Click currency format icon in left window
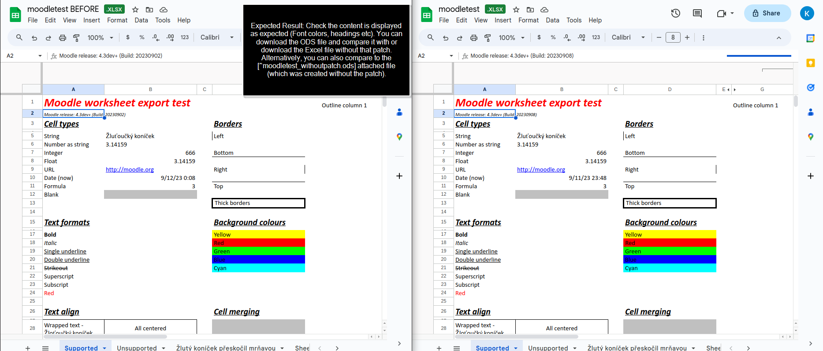823x351 pixels. (x=128, y=37)
